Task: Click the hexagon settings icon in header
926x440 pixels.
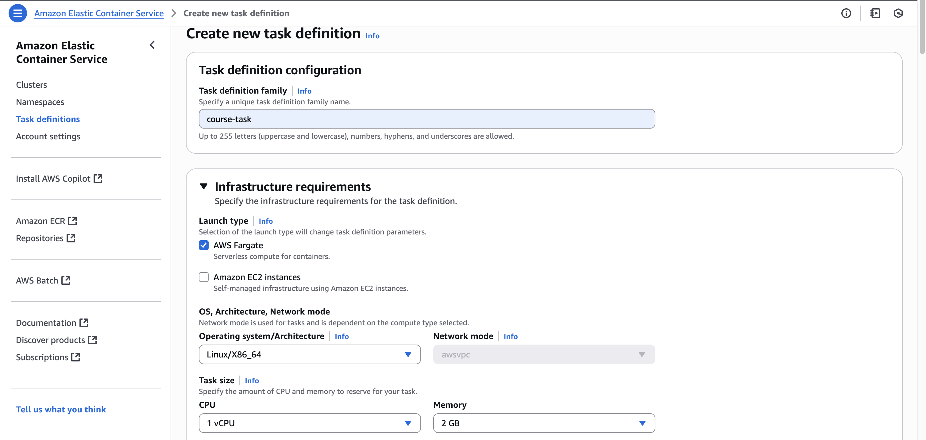Action: point(898,13)
